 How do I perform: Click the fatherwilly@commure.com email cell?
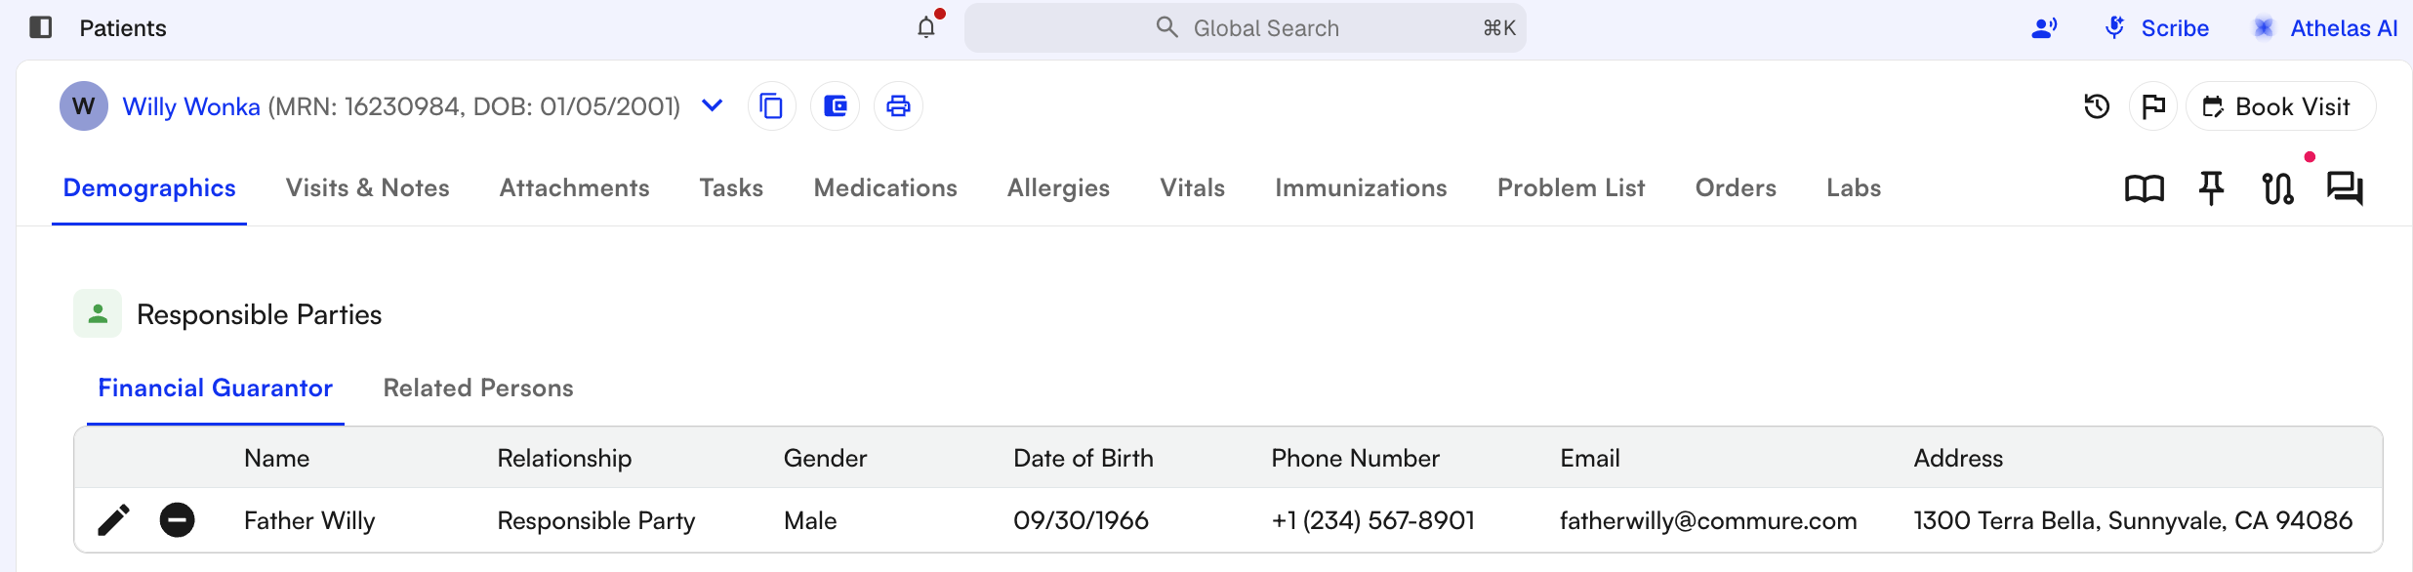pos(1708,520)
